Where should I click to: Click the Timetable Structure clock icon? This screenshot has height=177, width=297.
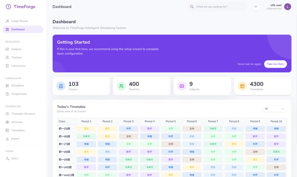click(7, 114)
